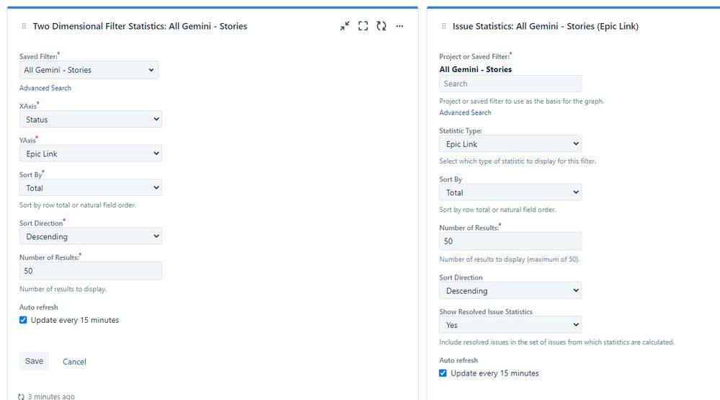Click the Save button
Image resolution: width=720 pixels, height=400 pixels.
pos(34,361)
